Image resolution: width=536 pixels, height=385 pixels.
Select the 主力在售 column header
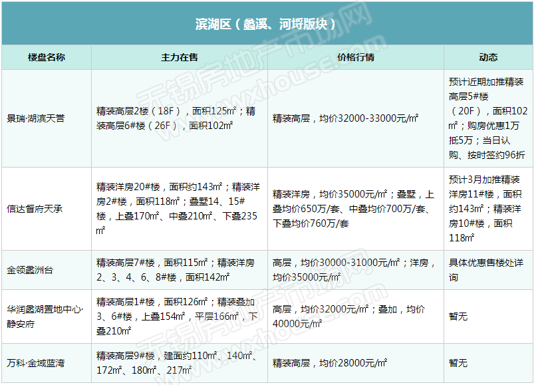(x=180, y=57)
